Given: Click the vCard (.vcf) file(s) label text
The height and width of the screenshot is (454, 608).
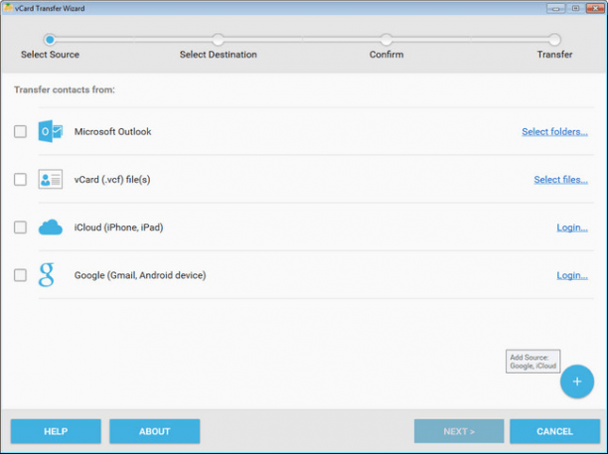Looking at the screenshot, I should 112,180.
